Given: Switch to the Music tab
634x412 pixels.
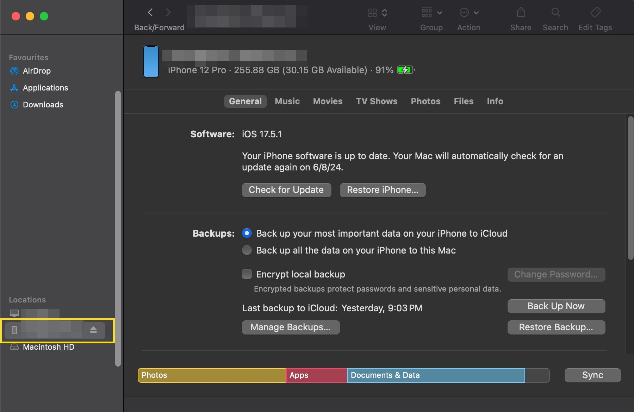Looking at the screenshot, I should pos(287,101).
